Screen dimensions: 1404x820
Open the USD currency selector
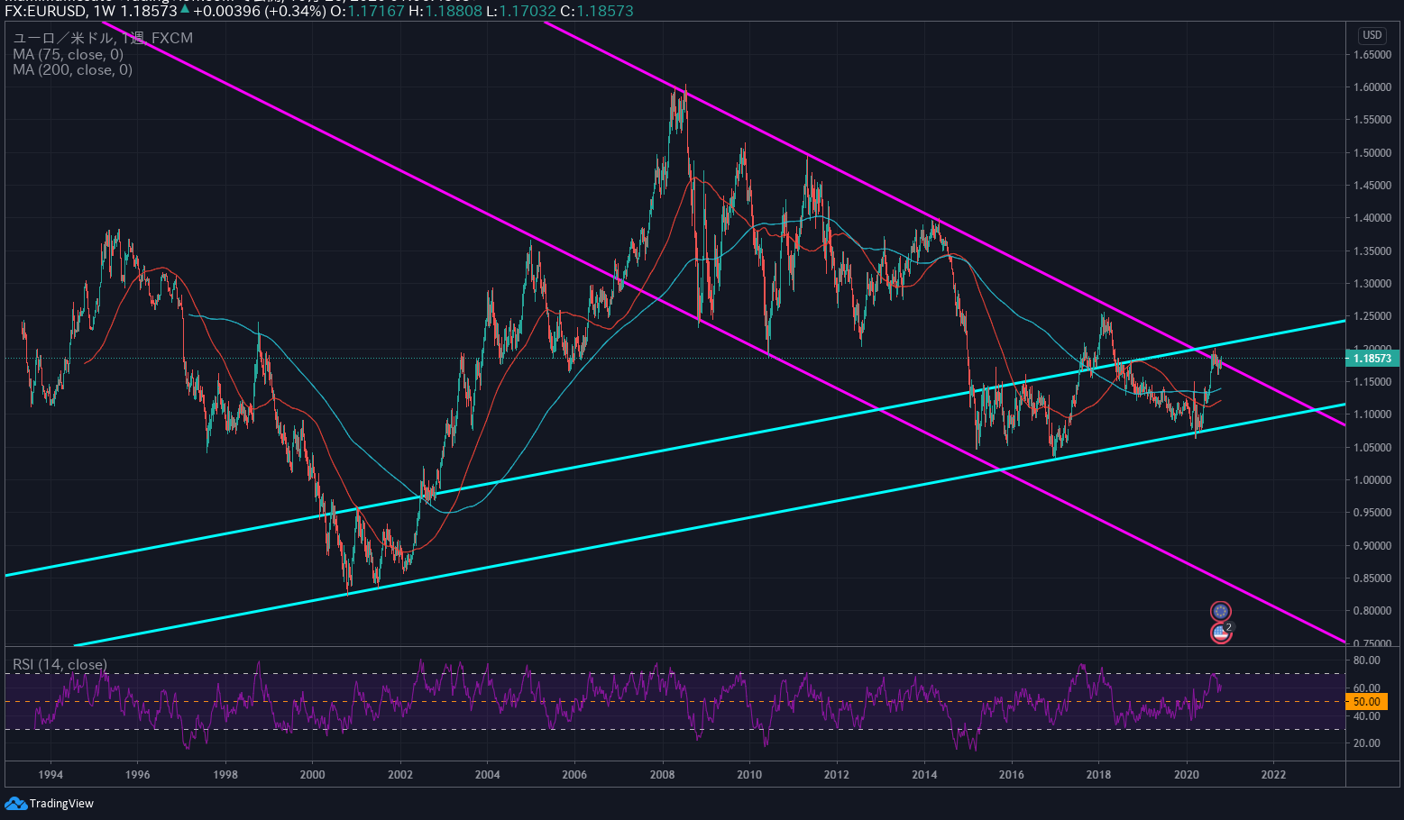1372,35
